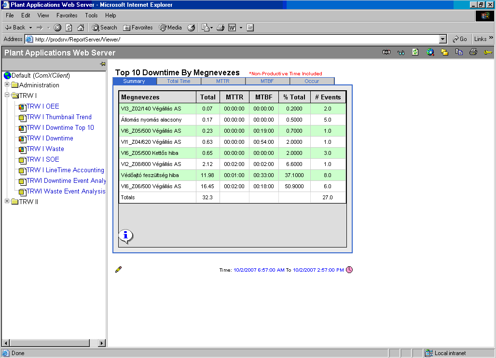This screenshot has height=358, width=496.
Task: Click the yellow key login icon
Action: pyautogui.click(x=488, y=53)
